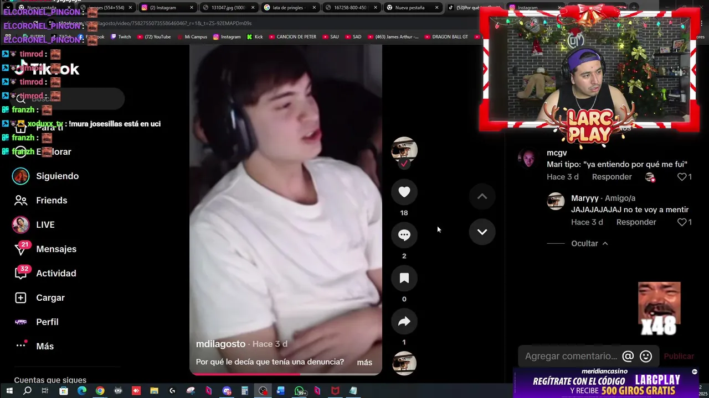Open Cargar upload in the sidebar
Image resolution: width=709 pixels, height=398 pixels.
click(x=50, y=297)
